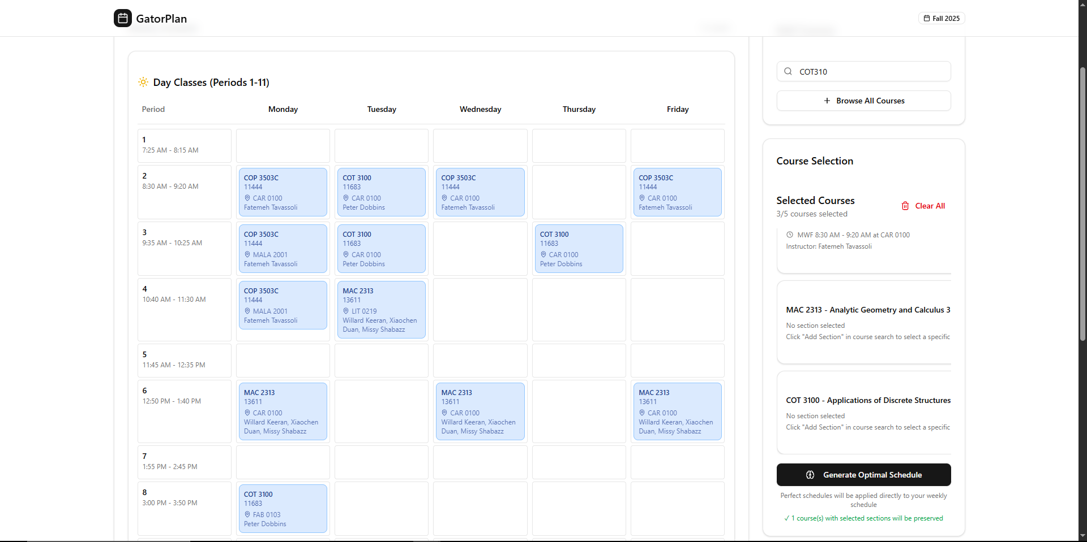Click the red trash icon beside Clear All
This screenshot has width=1087, height=542.
(x=905, y=206)
